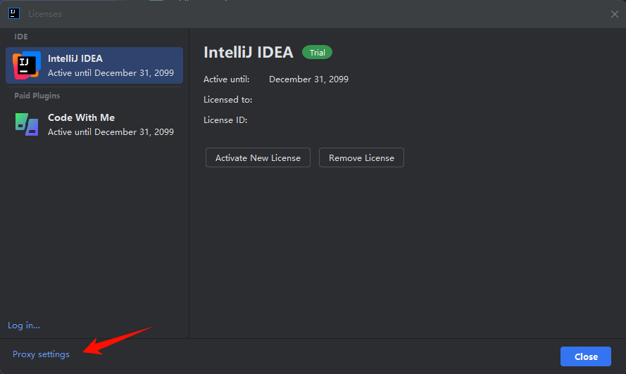
Task: Click the "License ID:" label
Action: click(x=225, y=120)
